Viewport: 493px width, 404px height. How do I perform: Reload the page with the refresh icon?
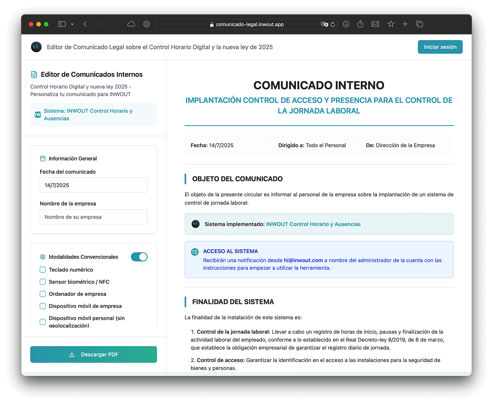coord(333,24)
